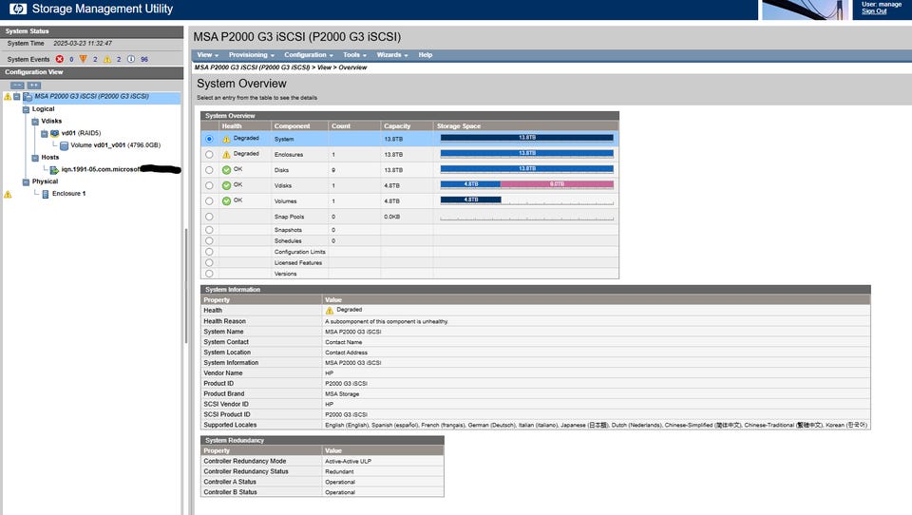
Task: Select the Disks radio button
Action: point(209,170)
